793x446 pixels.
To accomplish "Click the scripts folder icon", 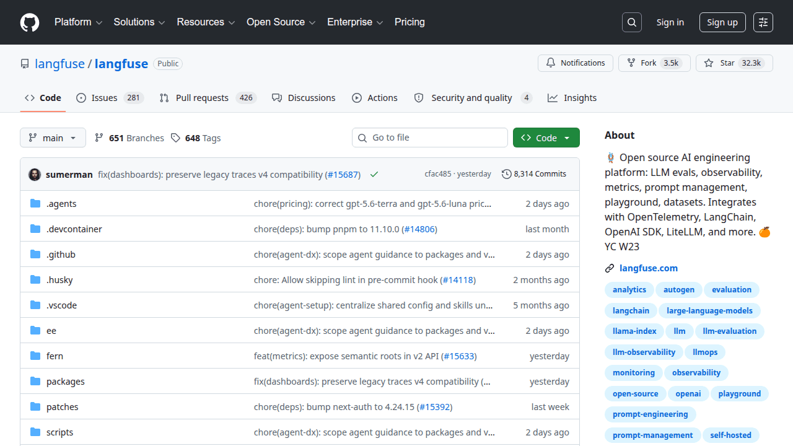I will click(x=35, y=432).
